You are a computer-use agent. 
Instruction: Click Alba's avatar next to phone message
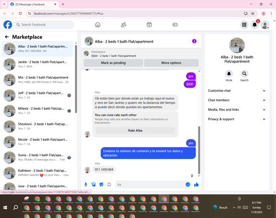tap(87, 170)
